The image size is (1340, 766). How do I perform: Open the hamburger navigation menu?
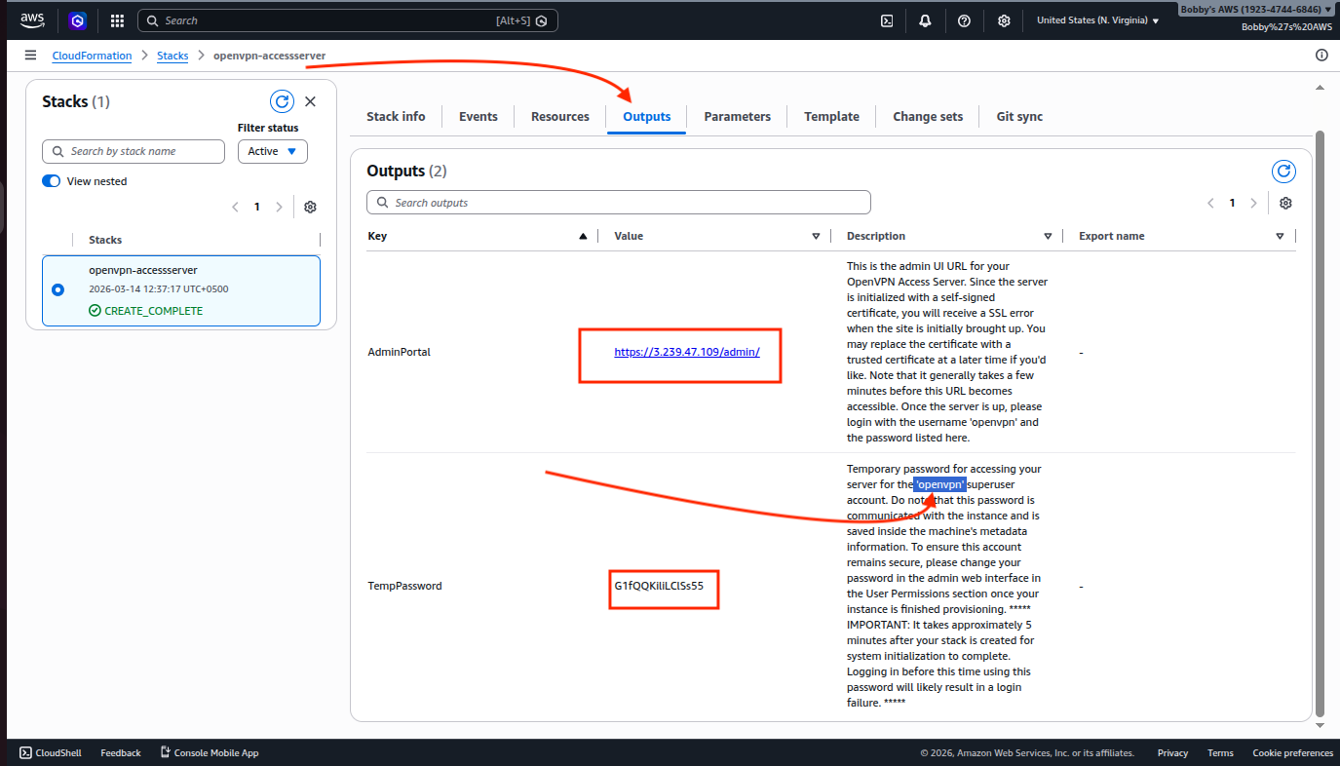[x=31, y=56]
